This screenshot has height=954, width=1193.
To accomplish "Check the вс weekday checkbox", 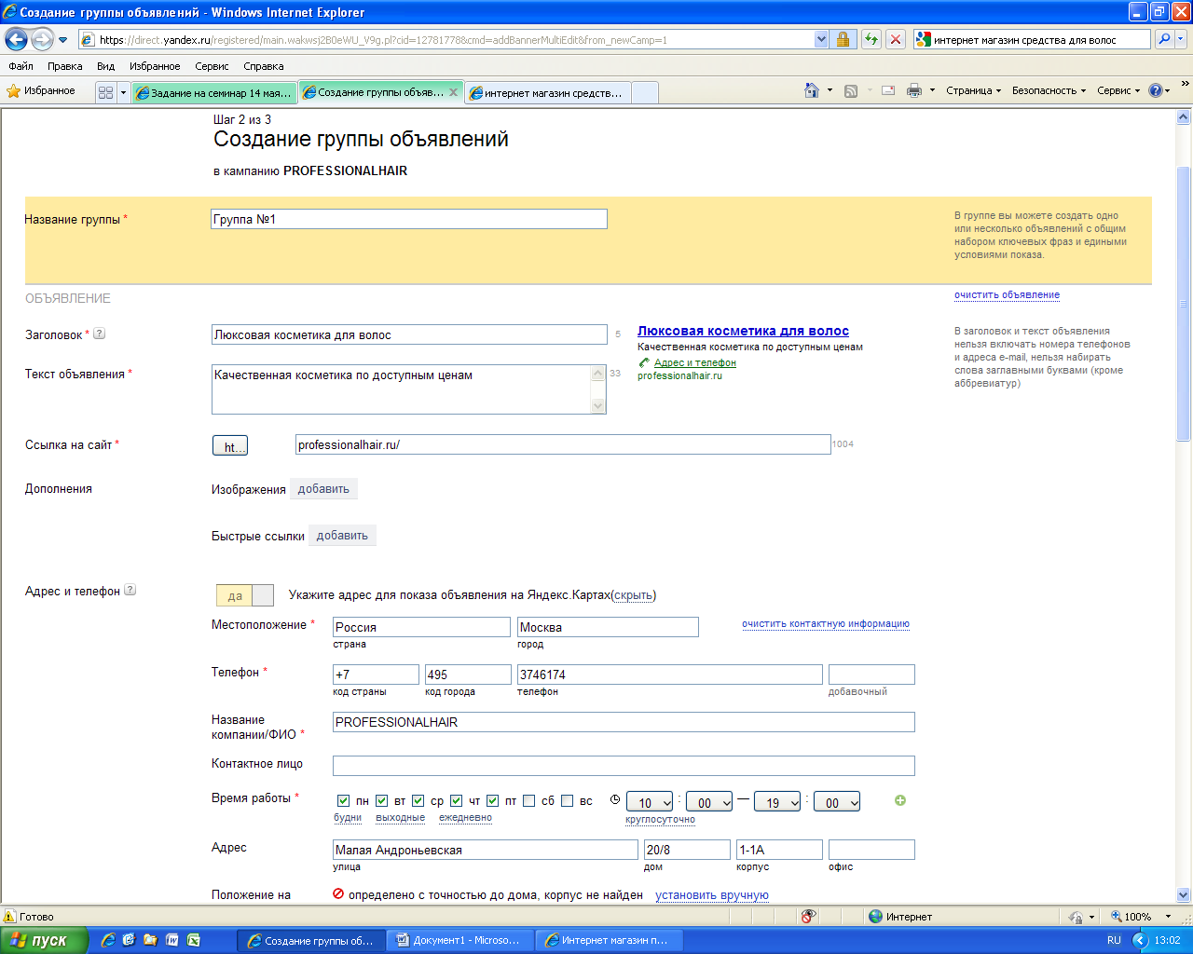I will (x=567, y=800).
